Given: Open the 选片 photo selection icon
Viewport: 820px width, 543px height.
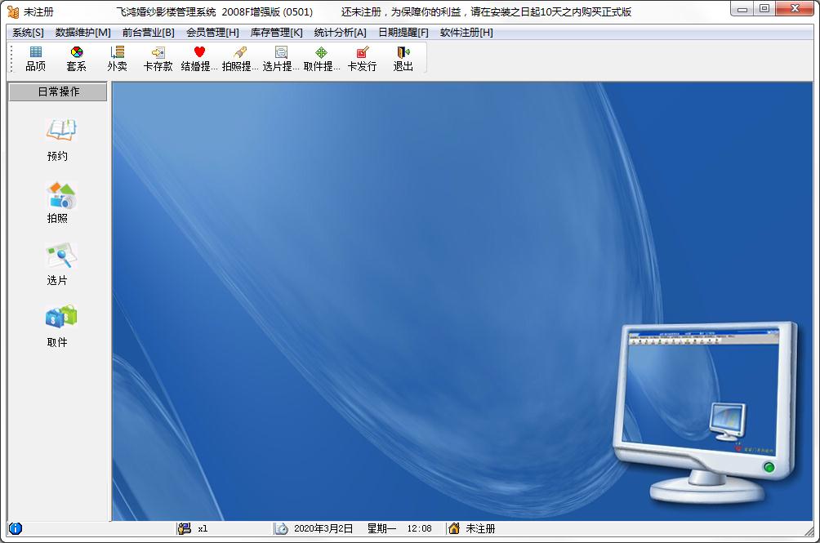Looking at the screenshot, I should 58,265.
